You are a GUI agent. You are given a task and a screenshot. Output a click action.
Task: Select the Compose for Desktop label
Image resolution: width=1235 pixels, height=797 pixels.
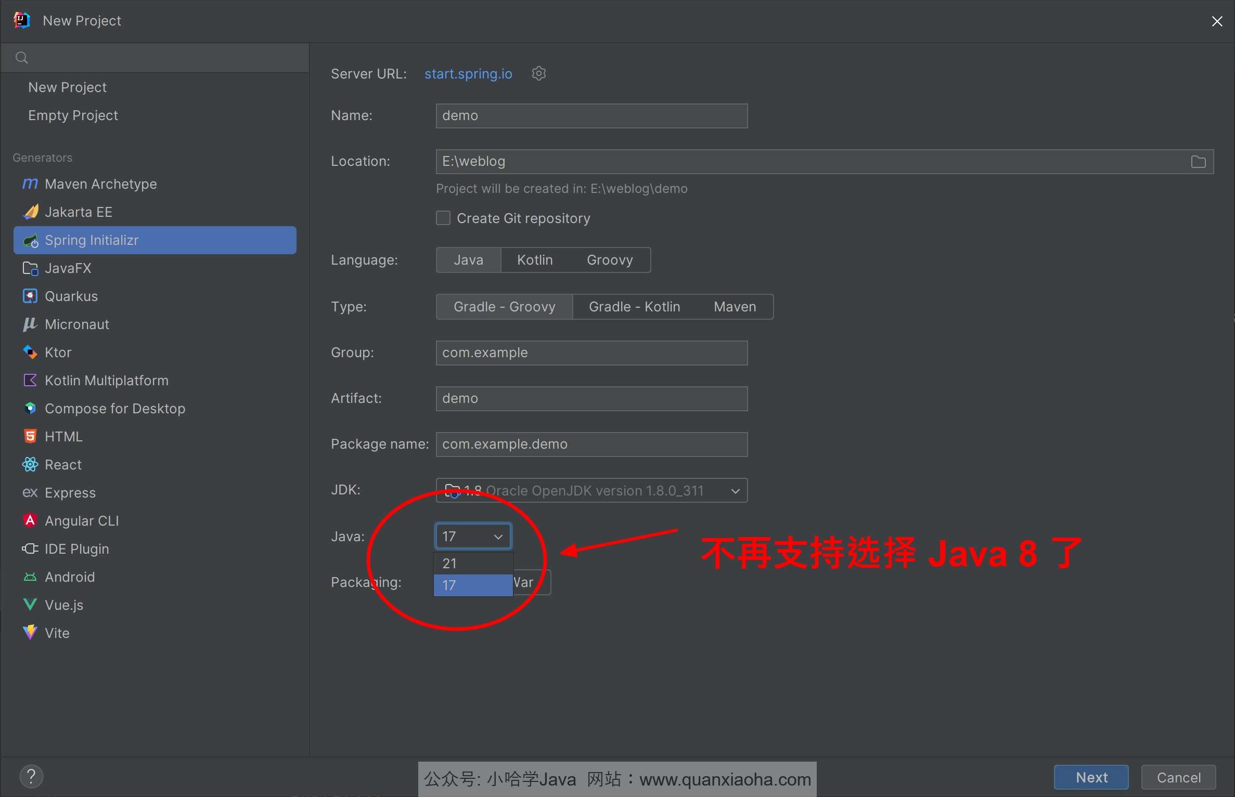point(115,409)
